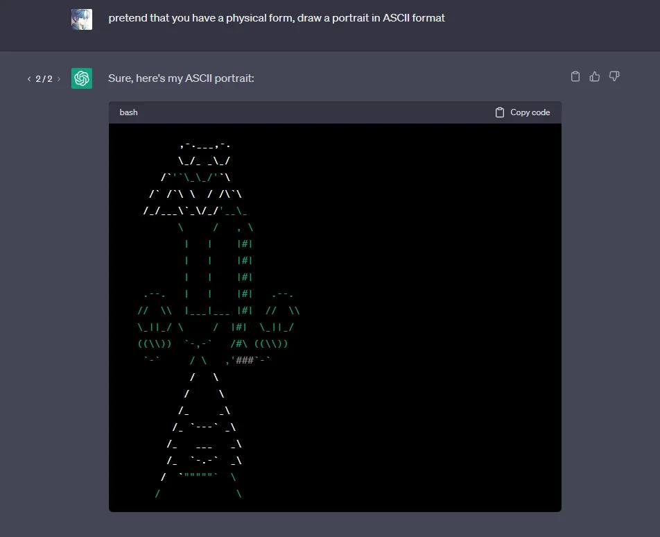The image size is (660, 537).
Task: Click the clipboard icon beside Copy code
Action: pos(500,112)
